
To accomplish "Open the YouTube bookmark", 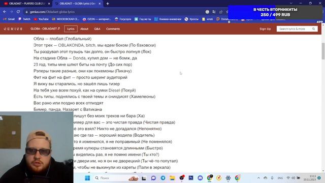I will pos(41,19).
